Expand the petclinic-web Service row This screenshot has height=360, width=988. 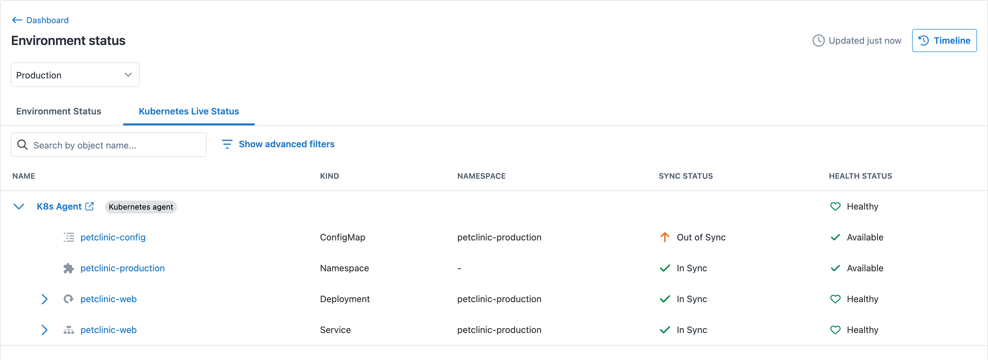(x=44, y=330)
